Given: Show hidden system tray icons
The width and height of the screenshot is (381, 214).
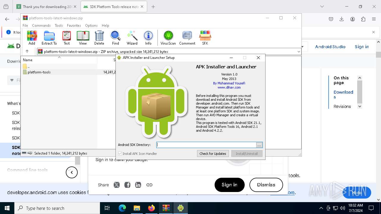Looking at the screenshot, I should (x=321, y=208).
